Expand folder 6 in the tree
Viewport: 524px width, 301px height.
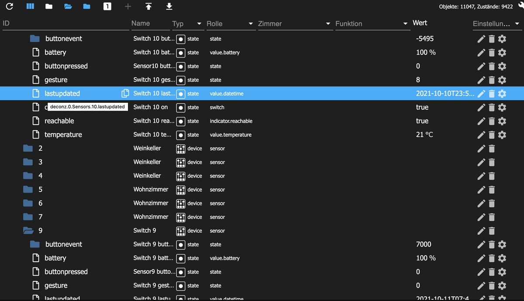28,203
